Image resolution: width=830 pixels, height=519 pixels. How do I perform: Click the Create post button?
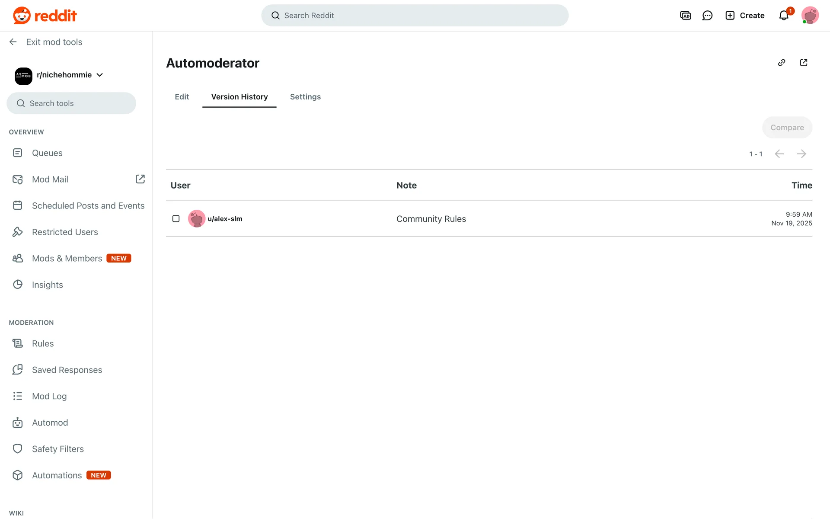click(x=745, y=16)
